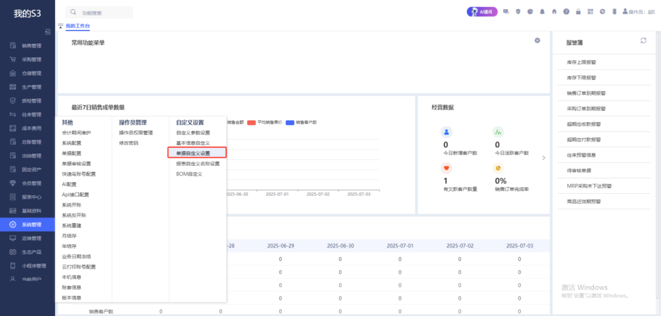This screenshot has height=316, width=661.
Task: Open MRP采购未下达预警 alert link
Action: click(589, 186)
